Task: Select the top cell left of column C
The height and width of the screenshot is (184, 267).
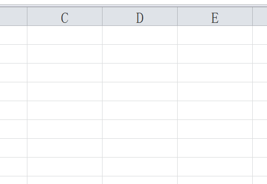Action: click(x=14, y=35)
